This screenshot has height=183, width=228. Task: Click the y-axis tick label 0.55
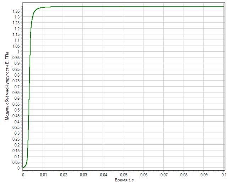click(16, 104)
